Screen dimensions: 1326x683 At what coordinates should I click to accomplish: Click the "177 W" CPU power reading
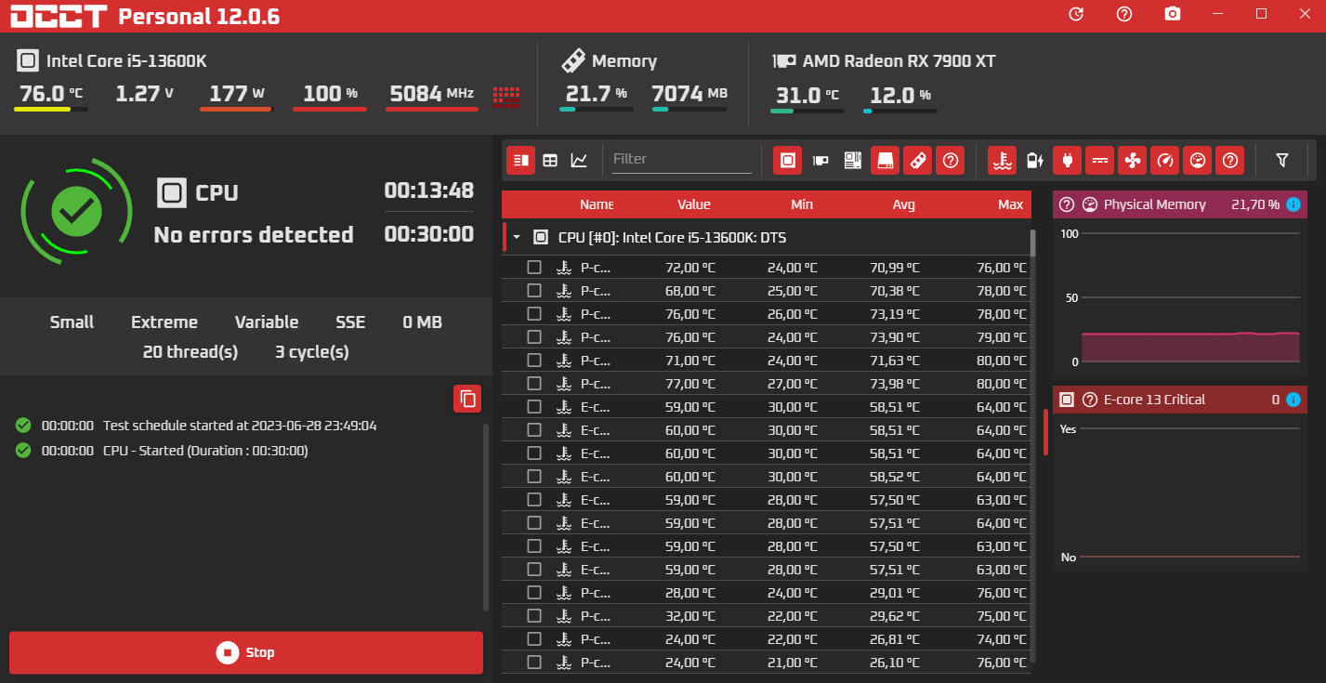(237, 94)
